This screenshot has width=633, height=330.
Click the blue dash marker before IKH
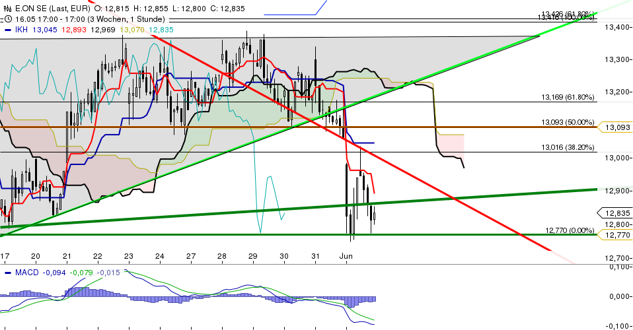8,30
